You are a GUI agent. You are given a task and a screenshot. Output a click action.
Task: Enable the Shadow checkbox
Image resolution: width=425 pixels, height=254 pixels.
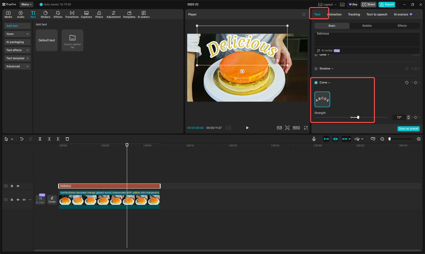pos(316,69)
